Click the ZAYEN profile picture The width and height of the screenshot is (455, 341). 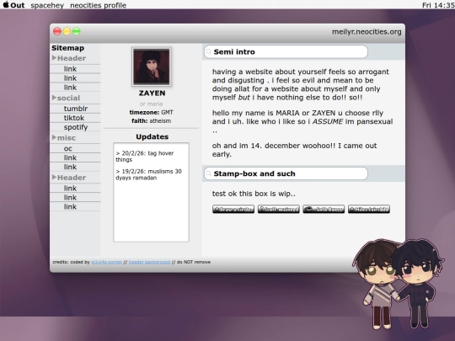[x=152, y=67]
